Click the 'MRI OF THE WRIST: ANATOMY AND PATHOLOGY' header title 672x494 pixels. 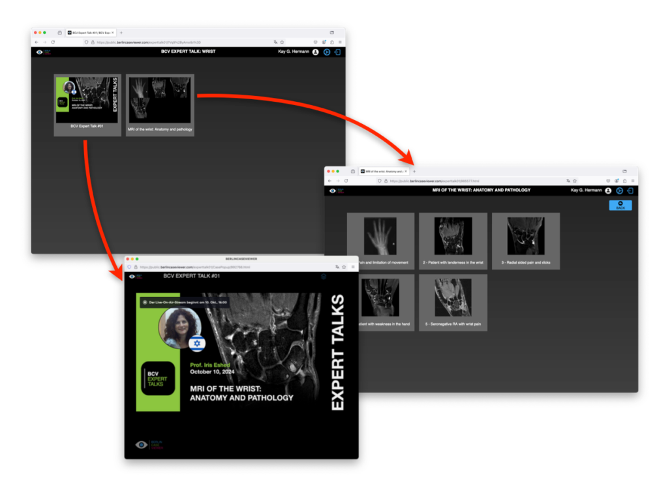click(481, 190)
